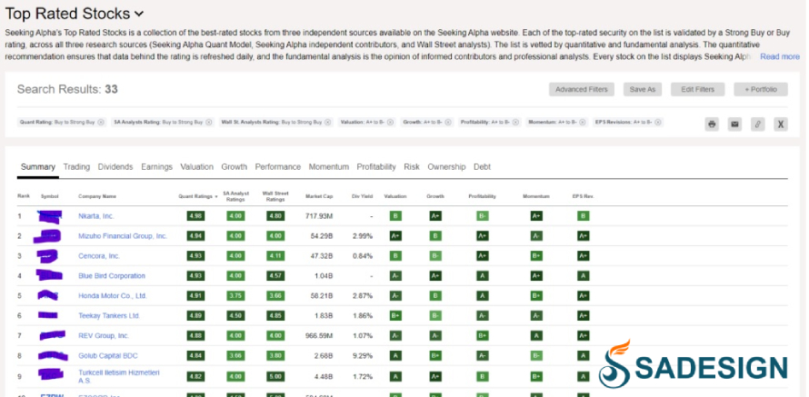Open Blue Bird Corporation link
The image size is (809, 397).
[112, 276]
